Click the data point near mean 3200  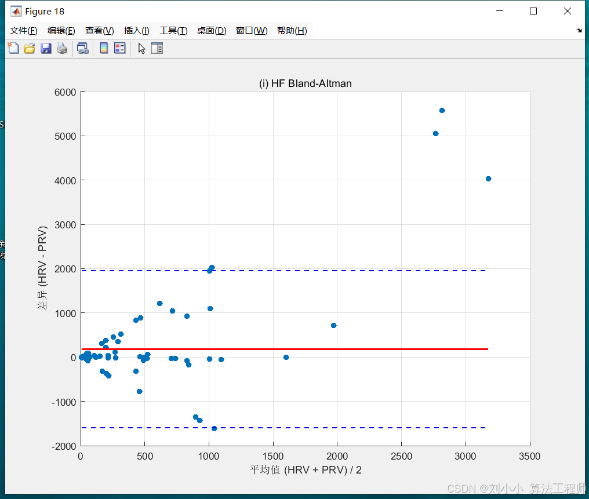point(488,179)
